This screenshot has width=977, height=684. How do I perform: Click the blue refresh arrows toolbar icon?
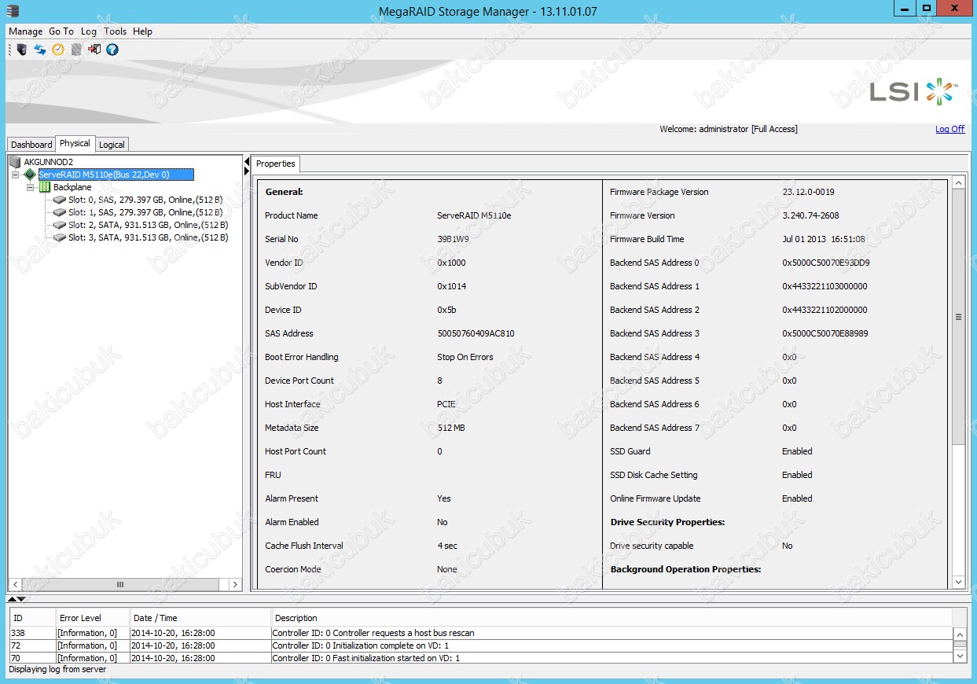pyautogui.click(x=40, y=50)
